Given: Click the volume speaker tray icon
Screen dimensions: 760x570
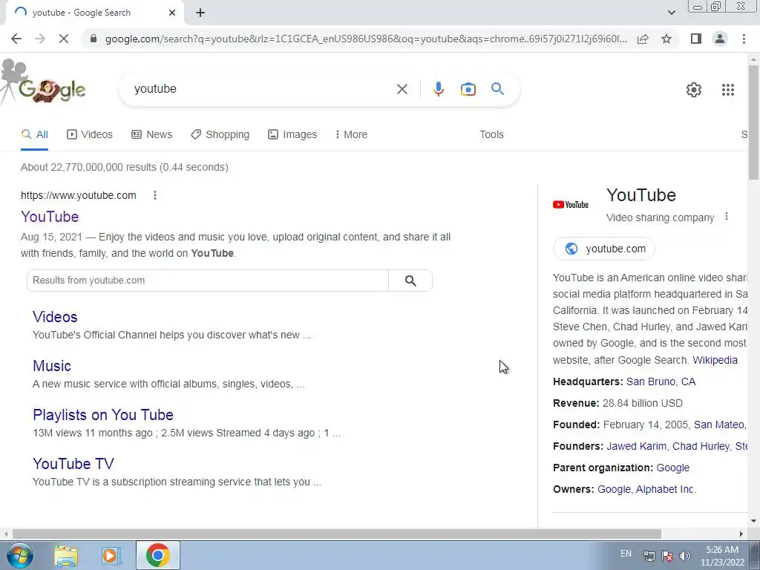Looking at the screenshot, I should [x=685, y=556].
